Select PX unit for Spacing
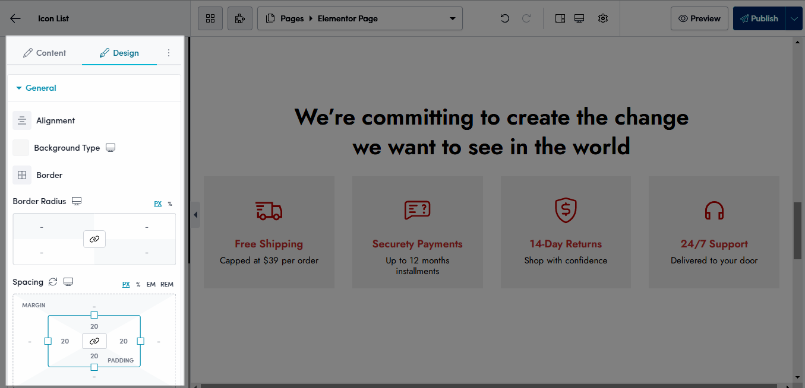805x388 pixels. (126, 284)
